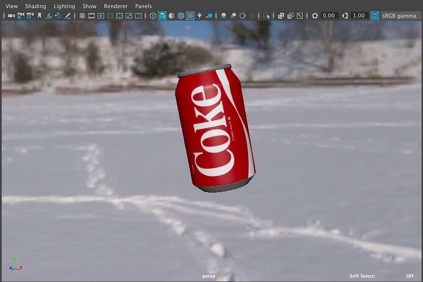Toggle the Resolution Gate icon
This screenshot has width=423, height=282.
[x=101, y=16]
